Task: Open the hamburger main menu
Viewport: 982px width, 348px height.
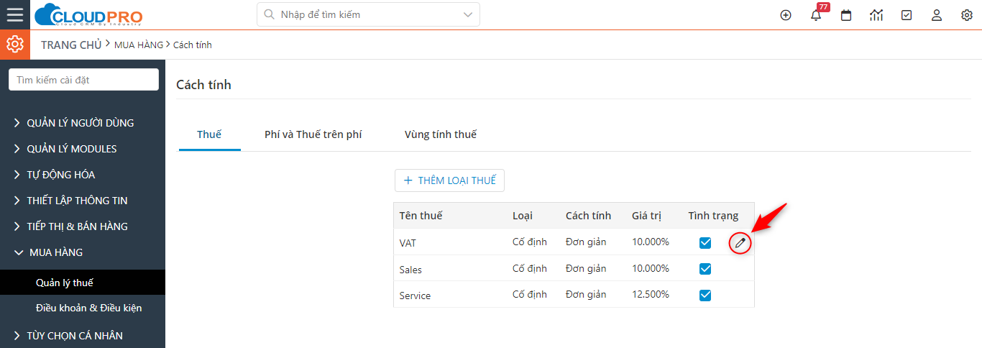Action: tap(15, 14)
